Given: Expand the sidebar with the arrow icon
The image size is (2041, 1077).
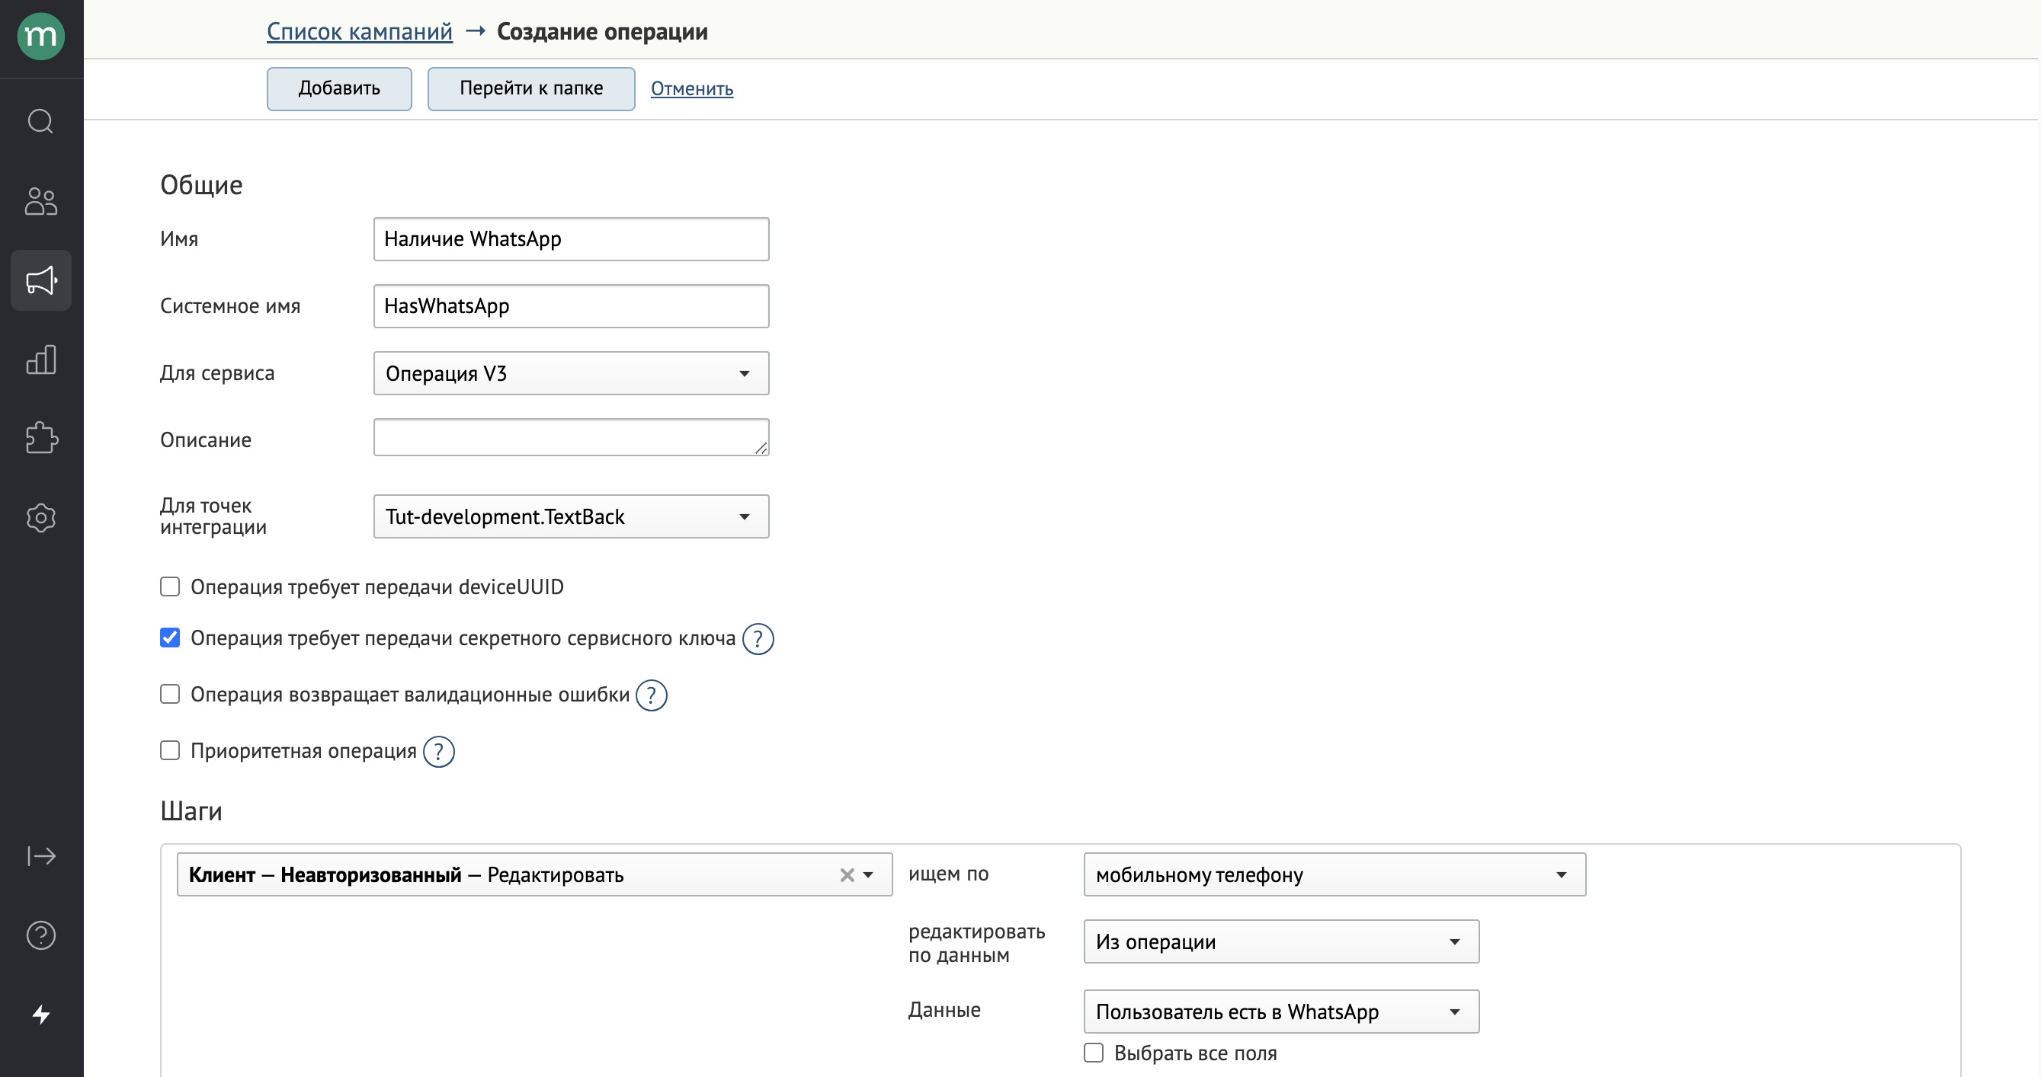Looking at the screenshot, I should pos(41,856).
